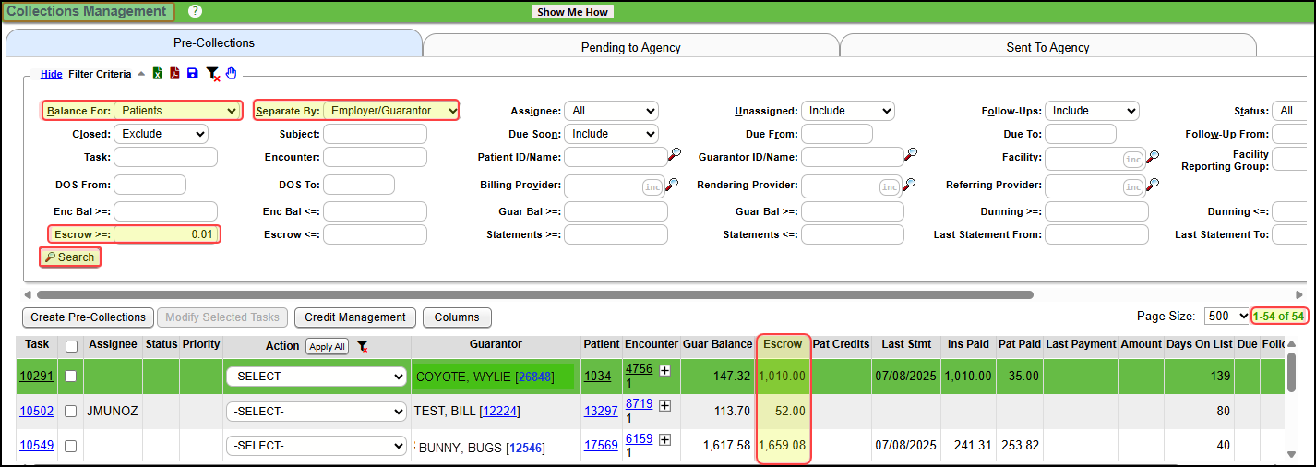Viewport: 1316px width, 467px height.
Task: Toggle the select-all checkbox in table header
Action: click(70, 345)
